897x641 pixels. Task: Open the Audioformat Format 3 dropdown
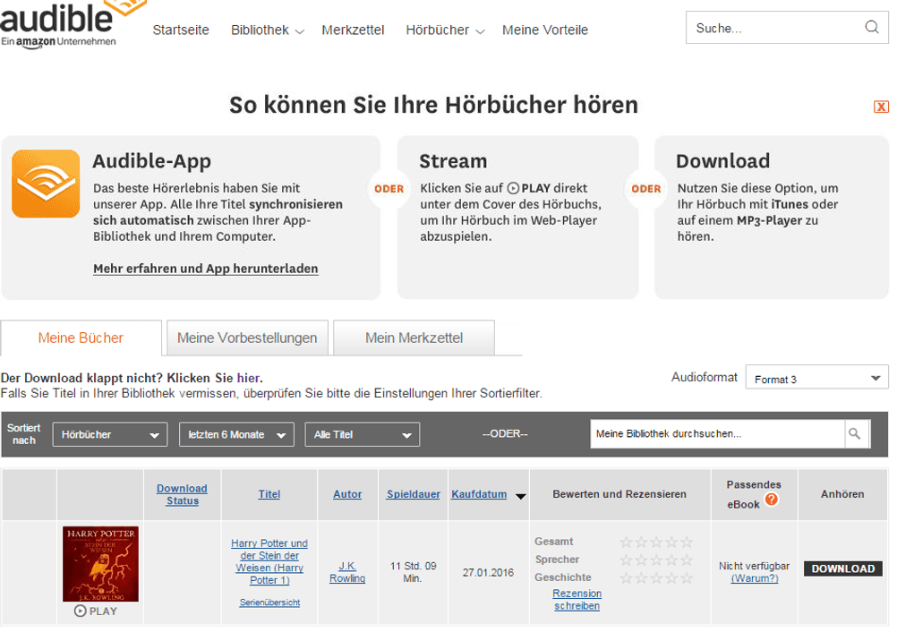817,379
